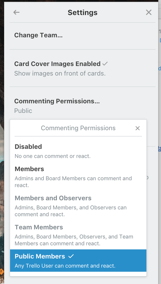Choose Members and Observers permission

pyautogui.click(x=78, y=206)
